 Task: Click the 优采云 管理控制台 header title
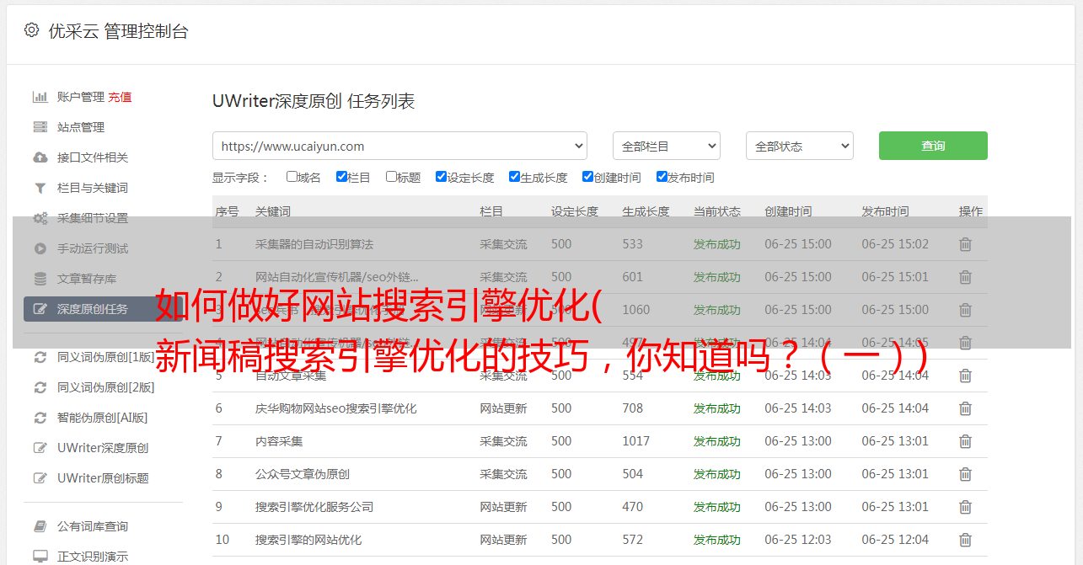[x=118, y=31]
